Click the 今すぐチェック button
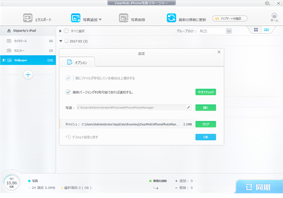283x198 pixels. [205, 92]
